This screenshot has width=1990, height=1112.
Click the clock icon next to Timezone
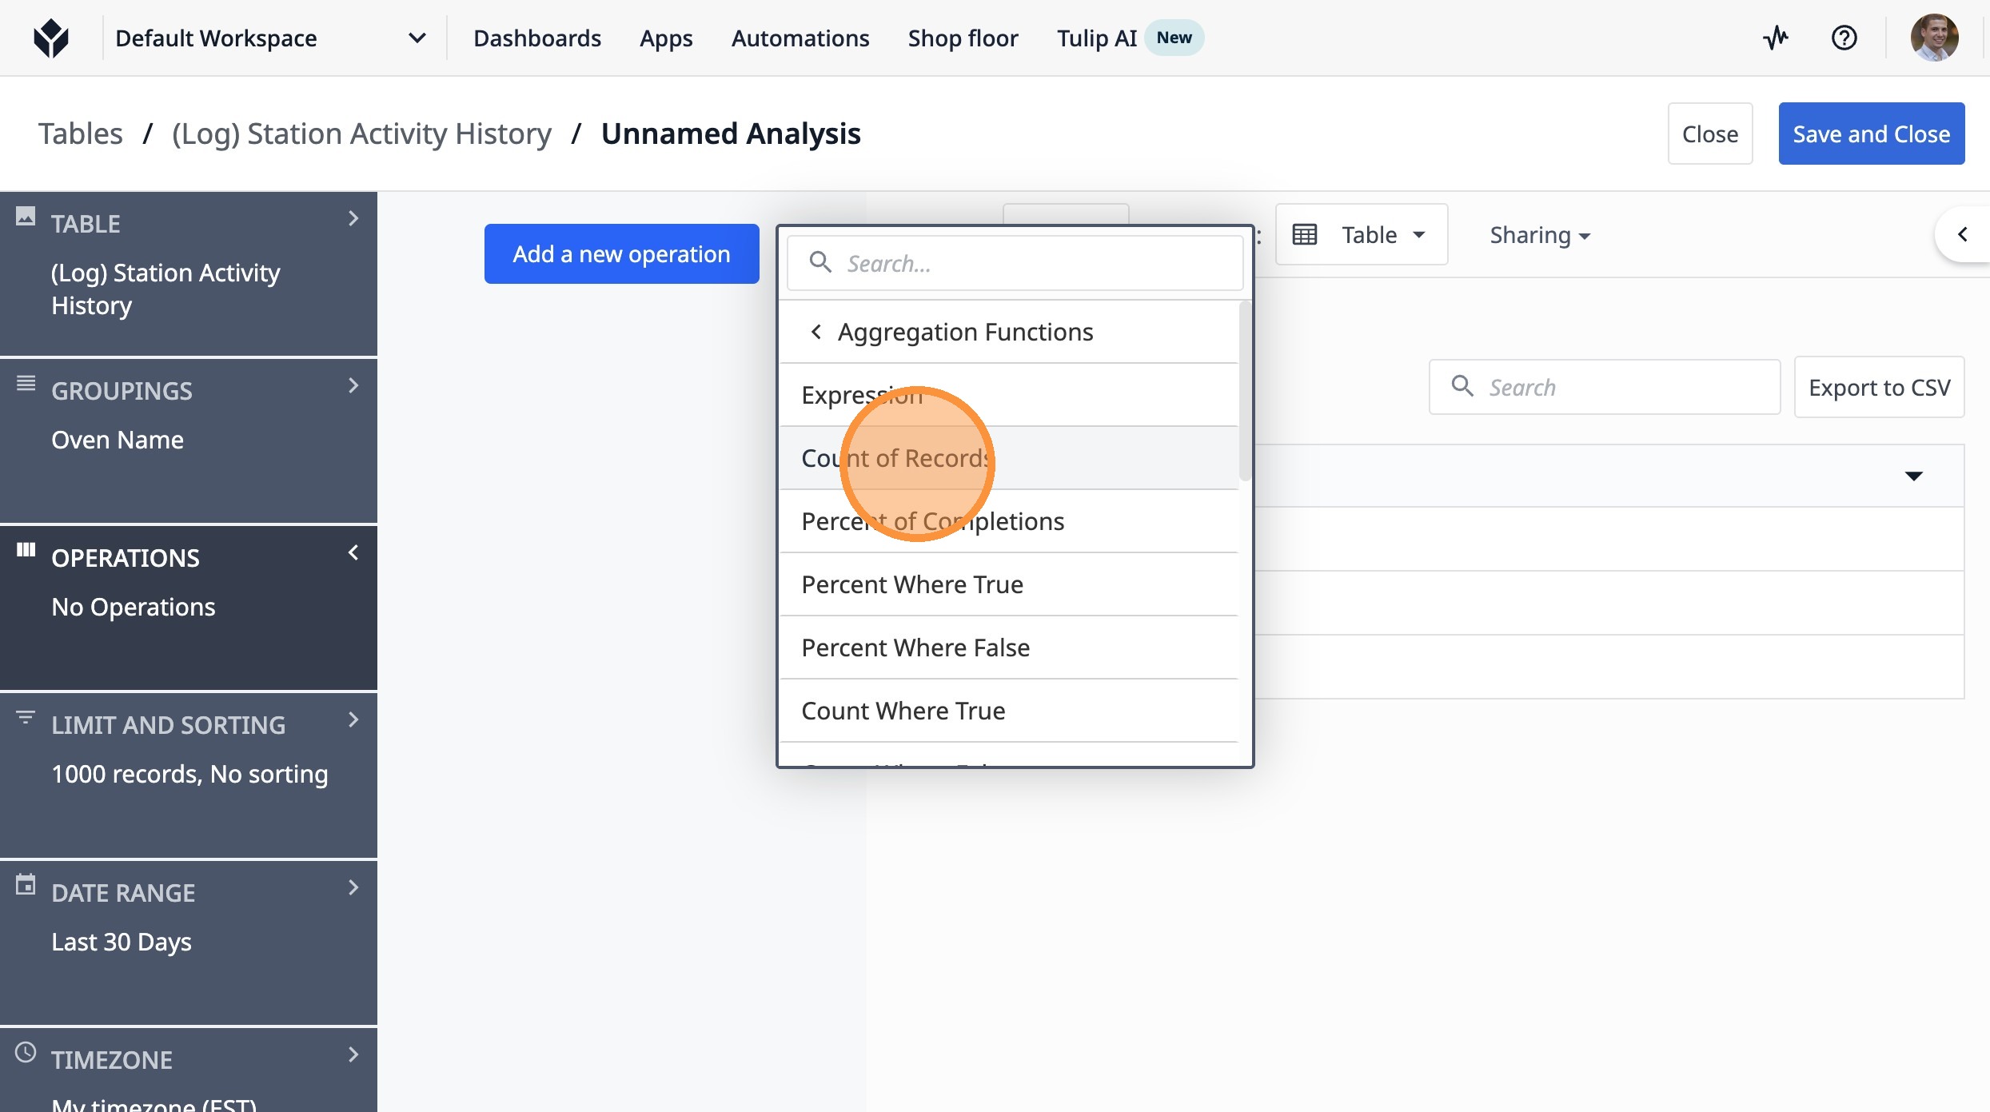(x=26, y=1052)
